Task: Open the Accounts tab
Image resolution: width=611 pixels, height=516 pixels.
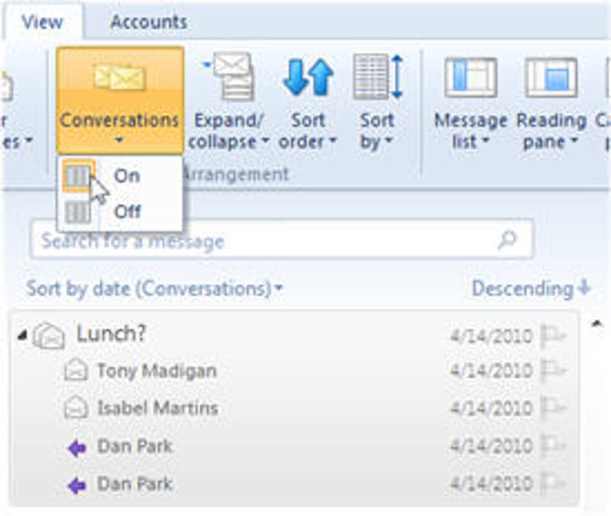Action: point(149,22)
